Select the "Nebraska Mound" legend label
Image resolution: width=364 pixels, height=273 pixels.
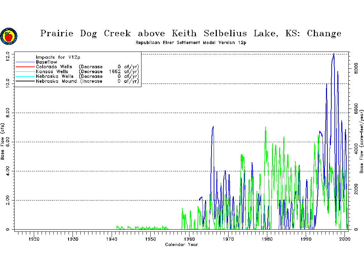point(56,81)
